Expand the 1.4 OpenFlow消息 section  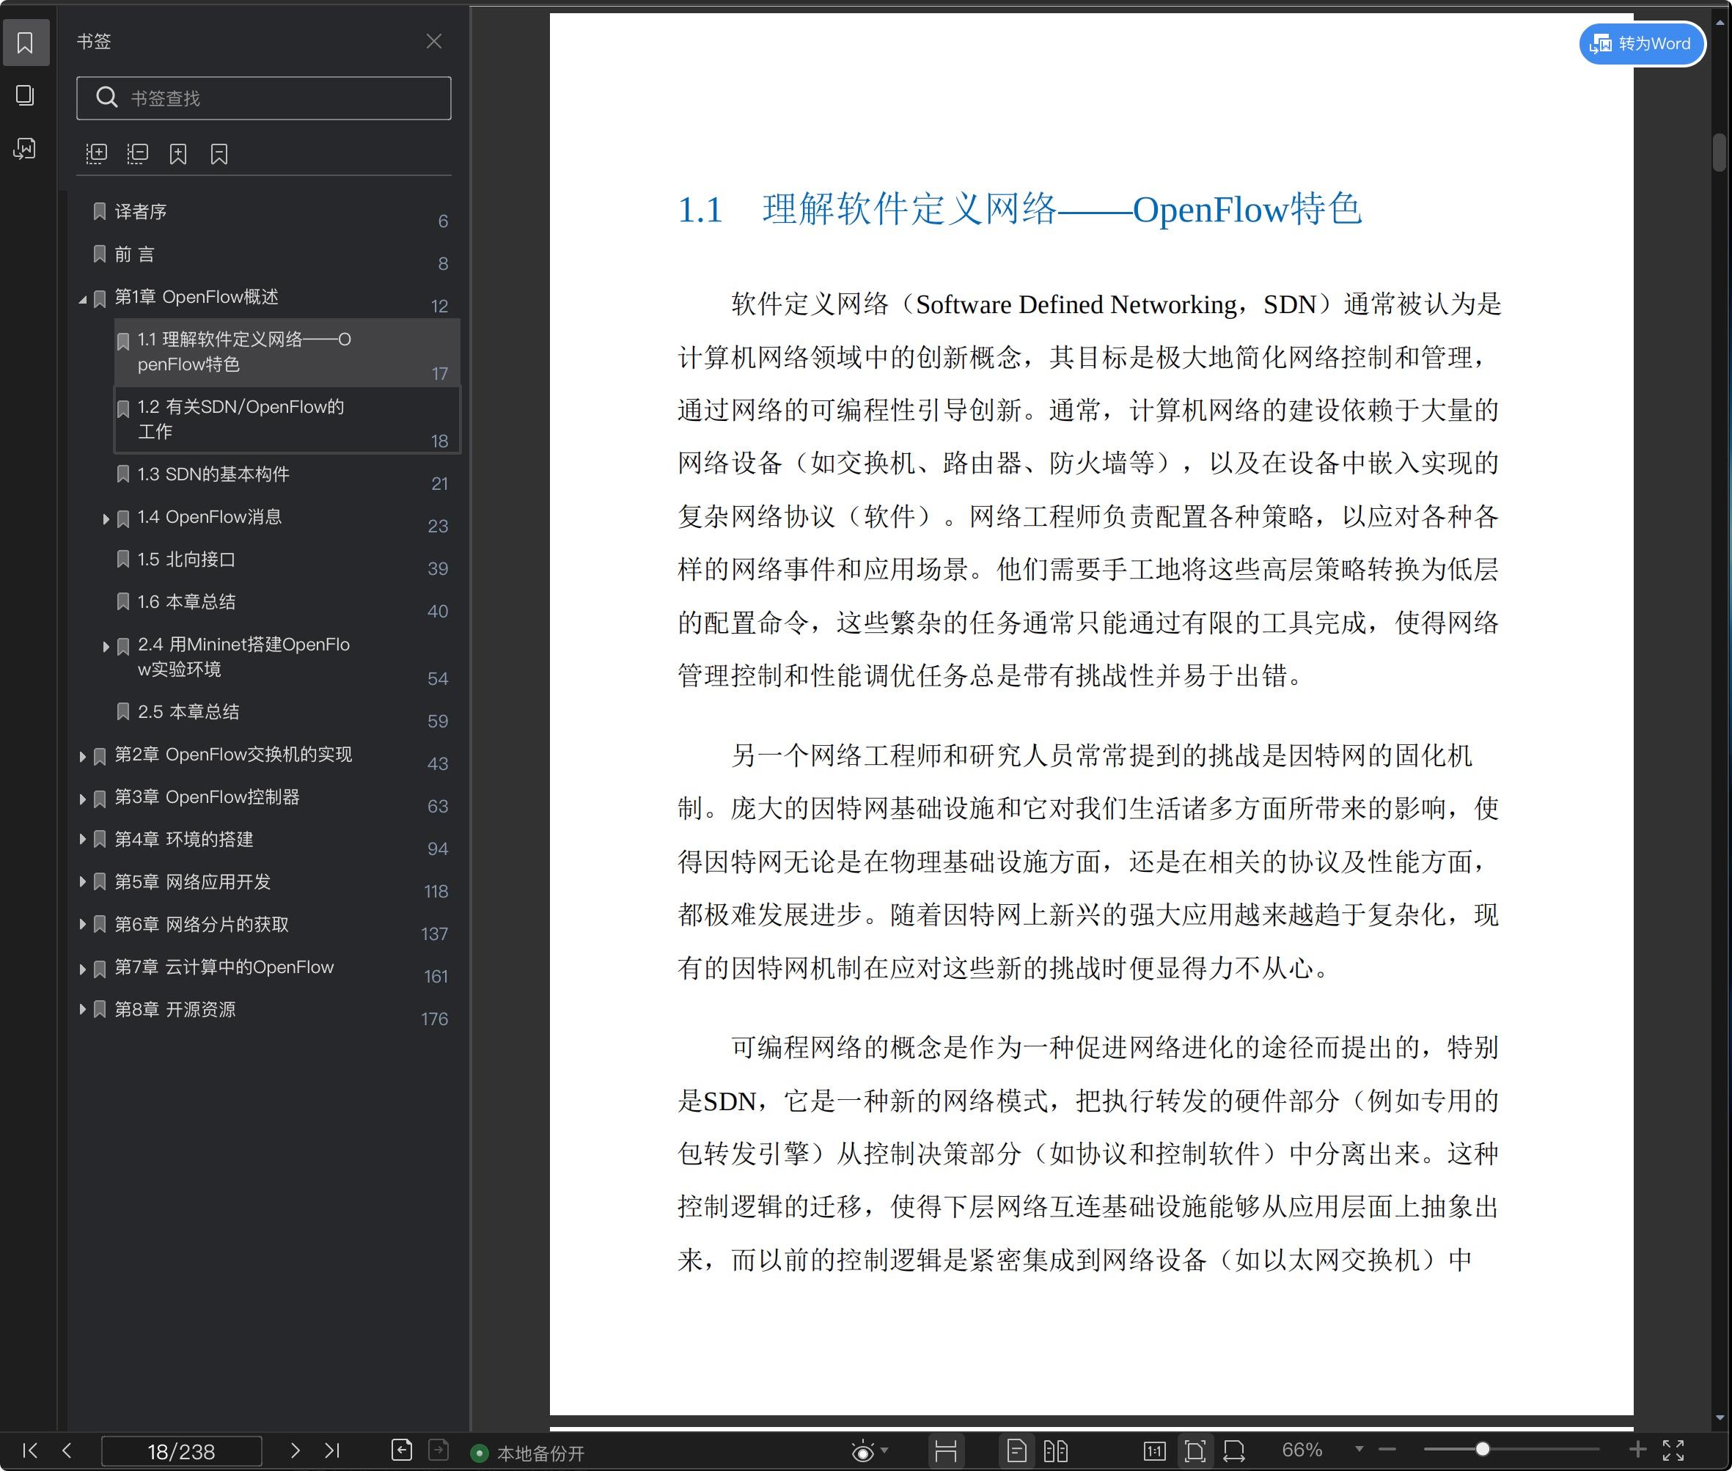(106, 518)
